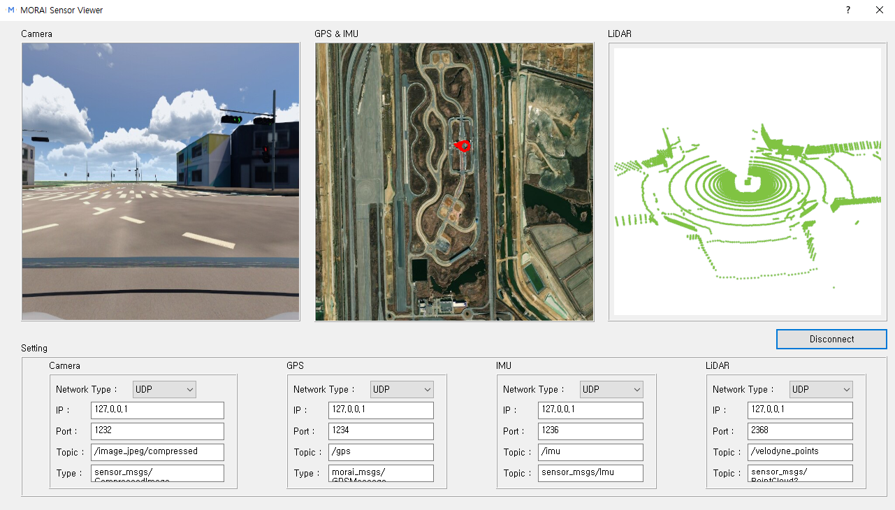Click the Camera IP address field

coord(157,410)
